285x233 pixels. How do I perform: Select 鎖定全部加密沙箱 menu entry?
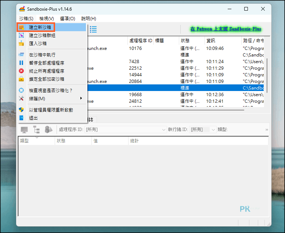(x=52, y=79)
